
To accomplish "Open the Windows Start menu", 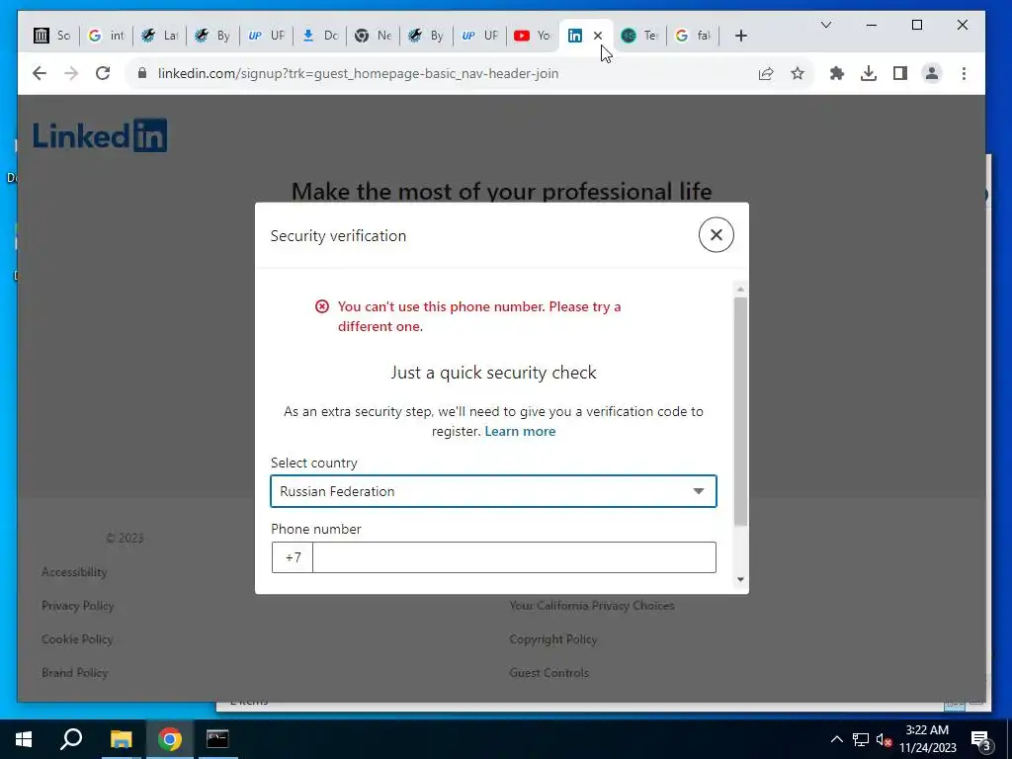I will [24, 739].
